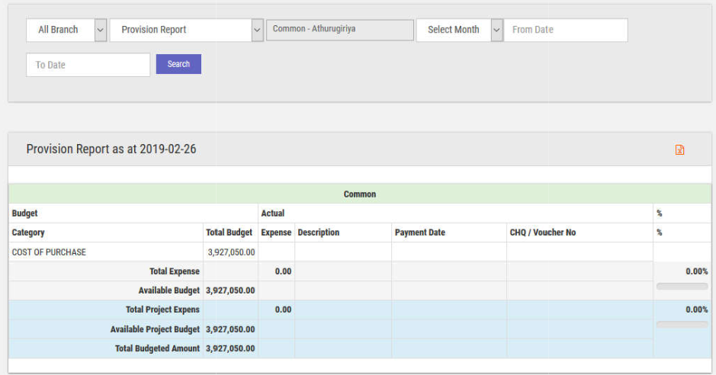Click the Total Budgeted Amount value
The width and height of the screenshot is (716, 375).
[230, 348]
